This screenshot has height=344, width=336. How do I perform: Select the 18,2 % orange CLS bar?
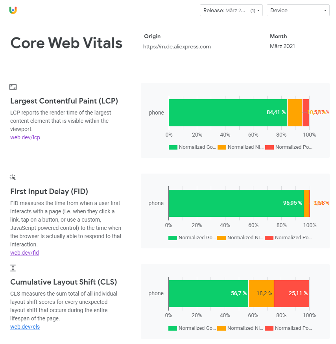[x=261, y=294]
